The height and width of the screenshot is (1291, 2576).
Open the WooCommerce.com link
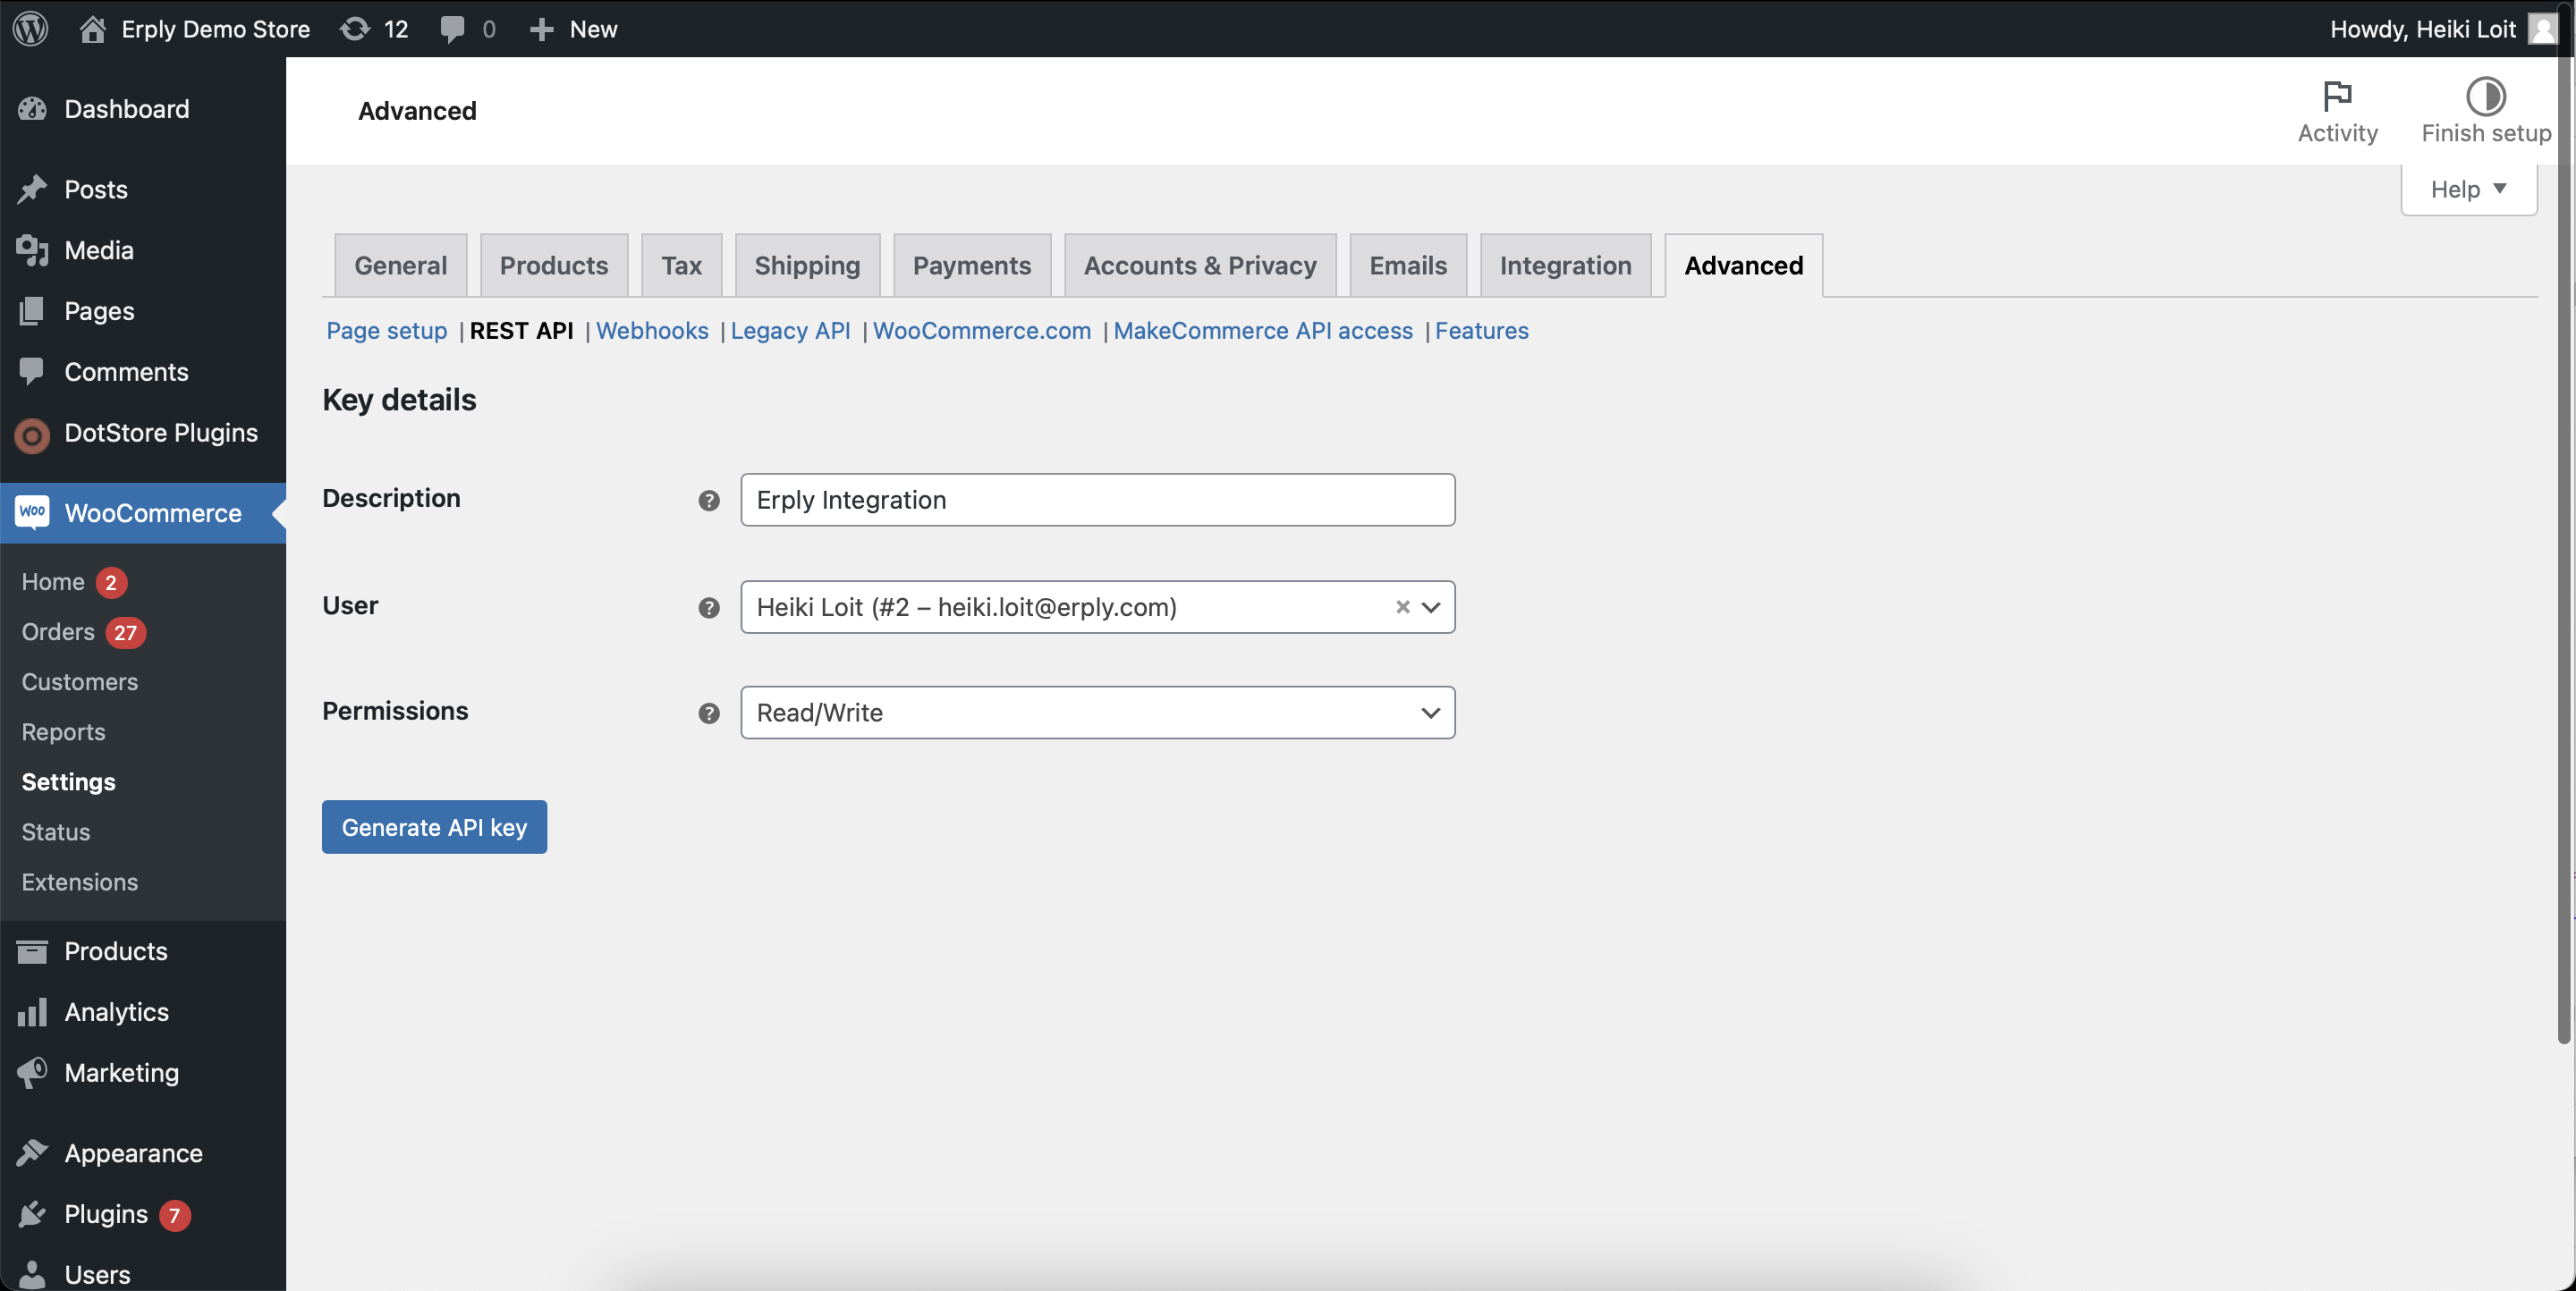point(981,331)
